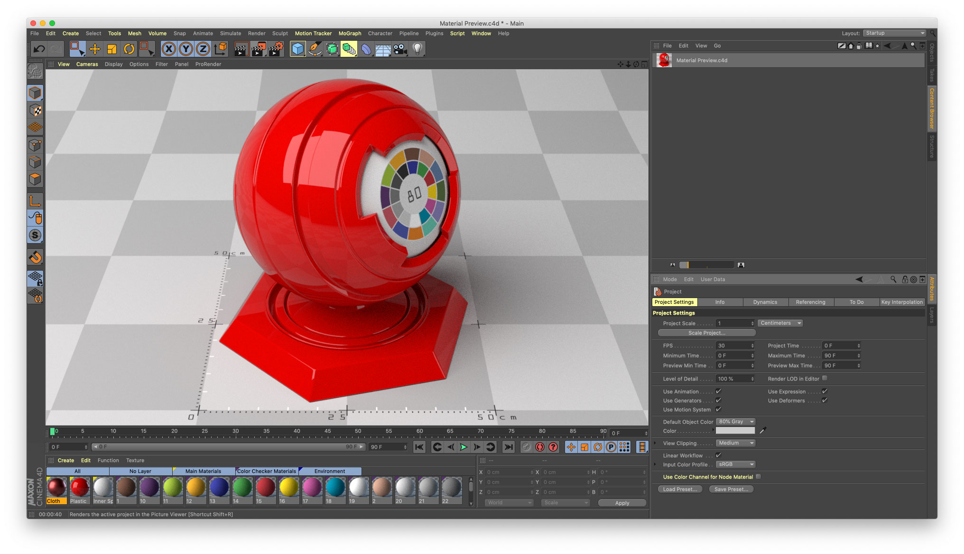Open viewport ProRender menu
The height and width of the screenshot is (554, 964).
click(208, 64)
